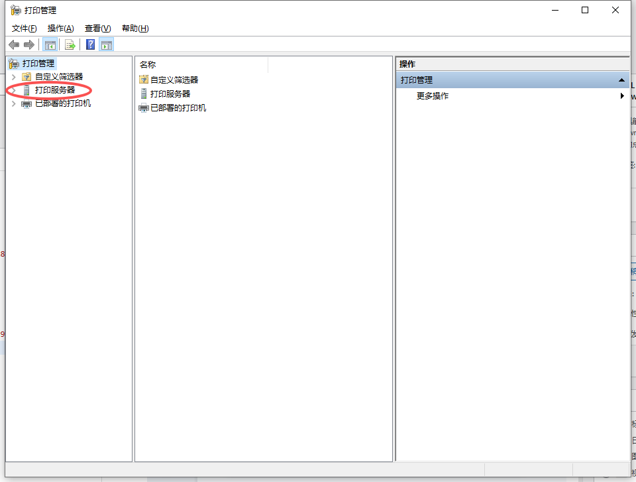Open the 文件(F) menu

click(x=25, y=29)
